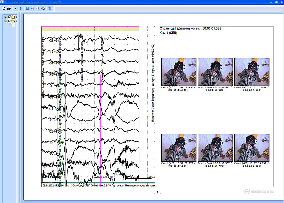Toggle the page layout view icon

pyautogui.click(x=27, y=8)
